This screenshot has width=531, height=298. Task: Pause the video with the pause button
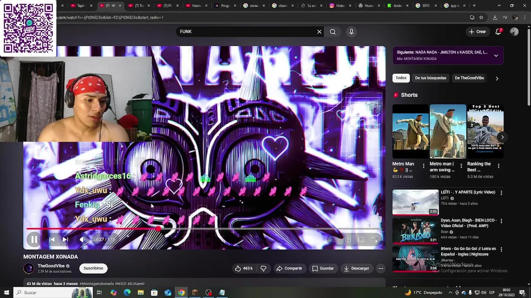click(x=34, y=239)
